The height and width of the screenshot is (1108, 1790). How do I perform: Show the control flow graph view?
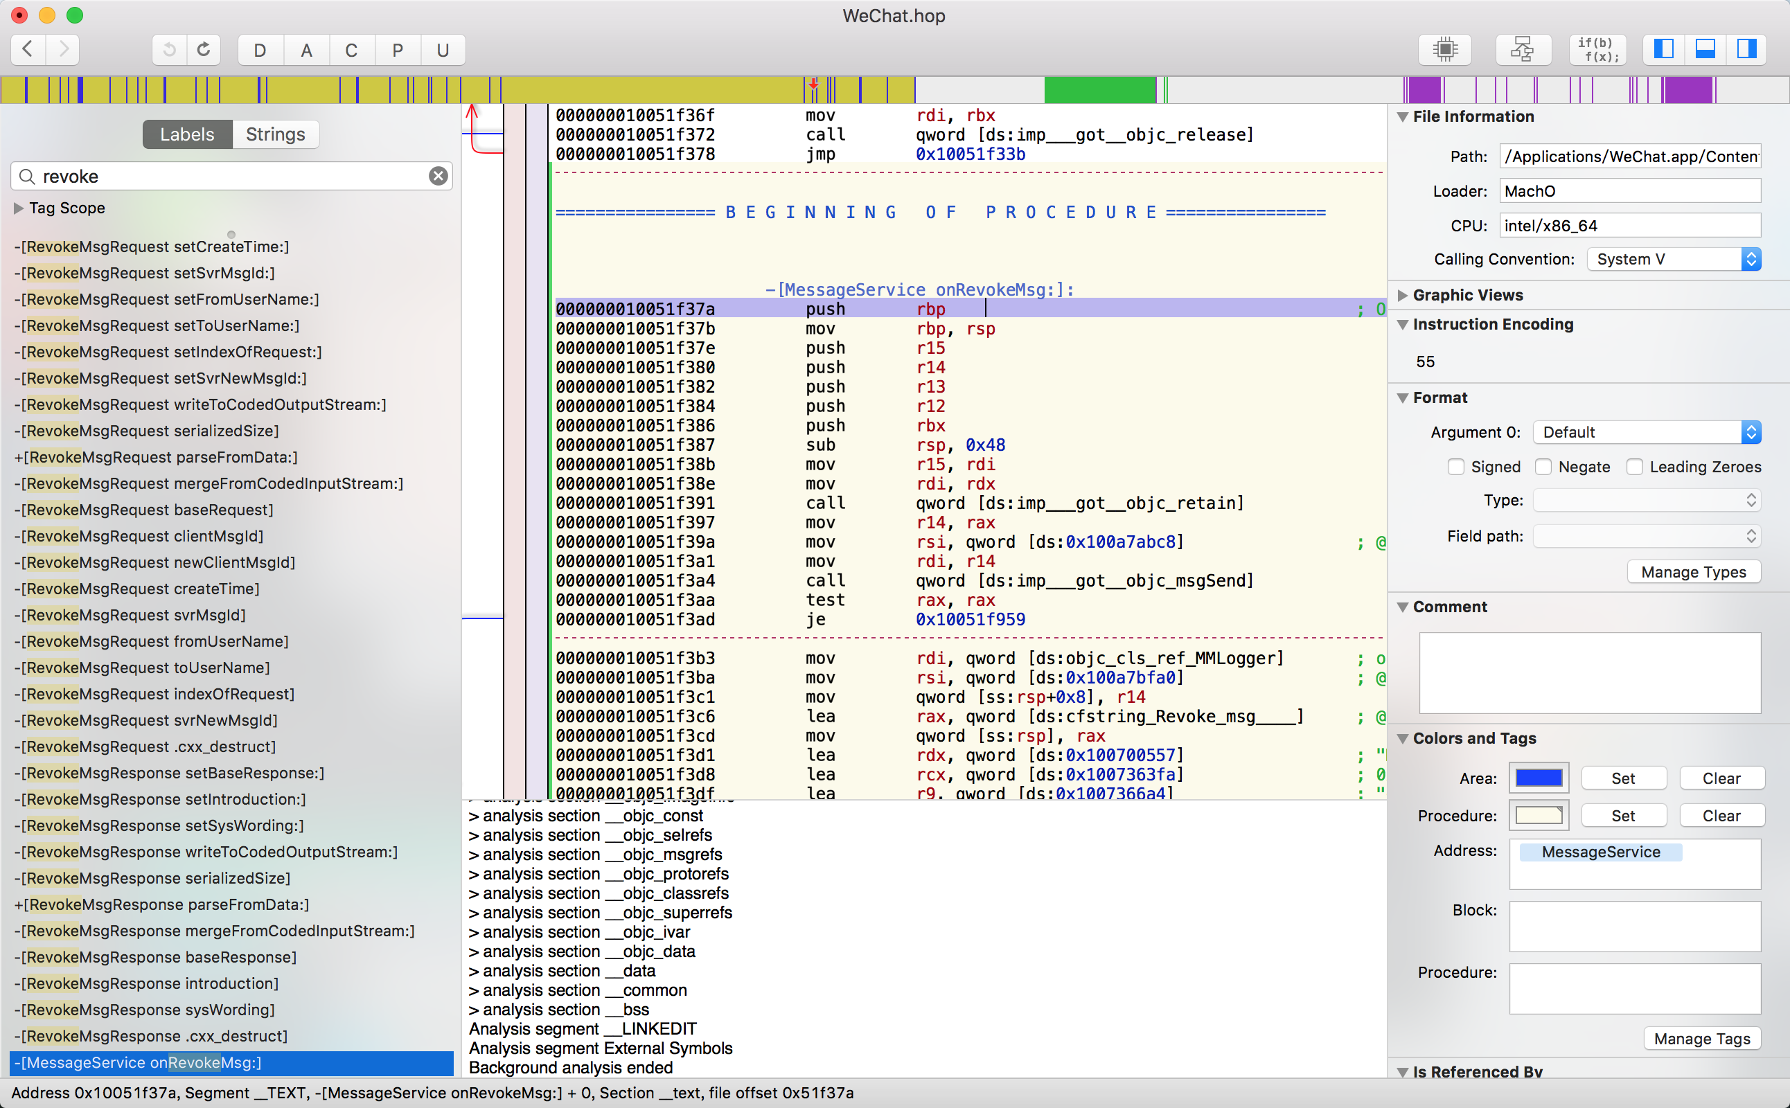(x=1523, y=49)
